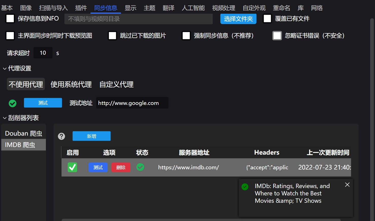Image resolution: width=375 pixels, height=221 pixels.
Task: Switch to the 主题 tab
Action: (x=149, y=8)
